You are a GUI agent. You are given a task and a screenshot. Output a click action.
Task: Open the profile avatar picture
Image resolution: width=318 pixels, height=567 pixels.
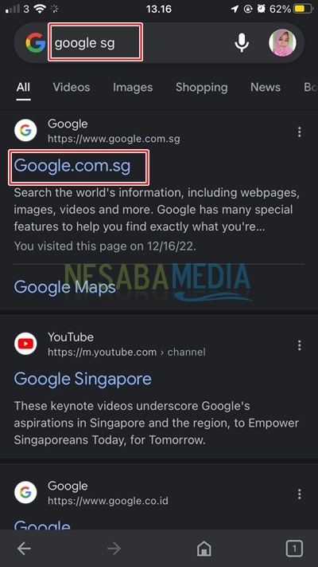click(x=282, y=43)
